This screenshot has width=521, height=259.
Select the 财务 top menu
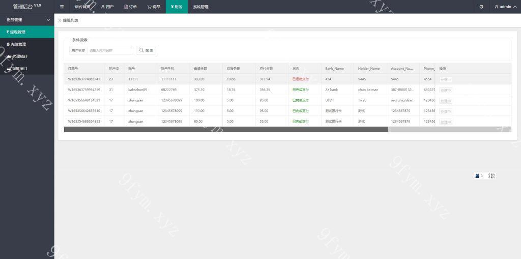click(177, 7)
